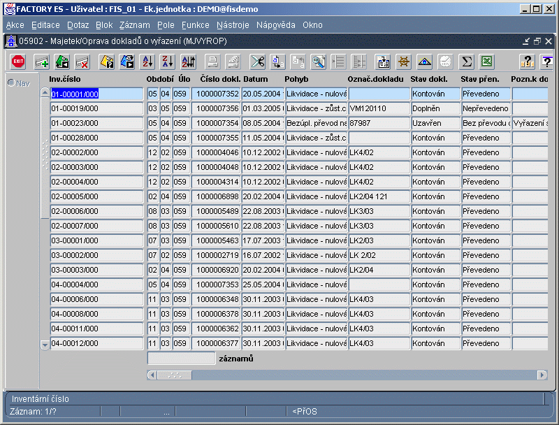Minimize the inner MJVYROP window
Screen dimensions: 559x425
tap(526, 41)
